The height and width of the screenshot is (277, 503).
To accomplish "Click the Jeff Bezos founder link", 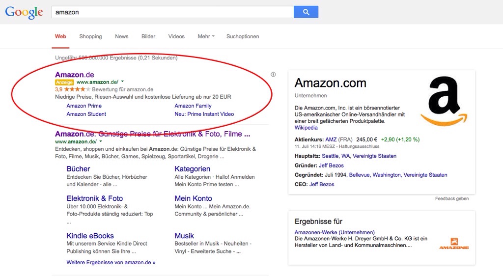I will [x=331, y=166].
